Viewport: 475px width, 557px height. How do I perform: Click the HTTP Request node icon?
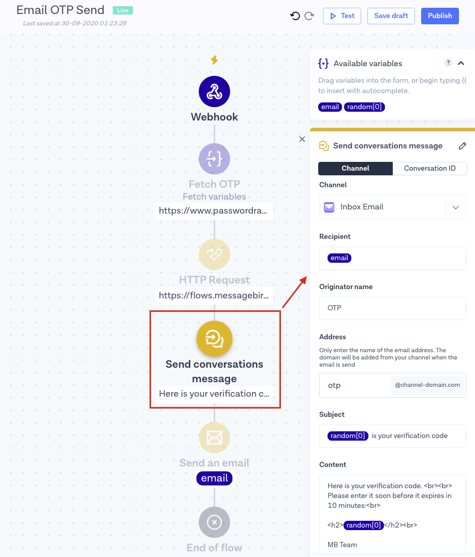pyautogui.click(x=214, y=254)
